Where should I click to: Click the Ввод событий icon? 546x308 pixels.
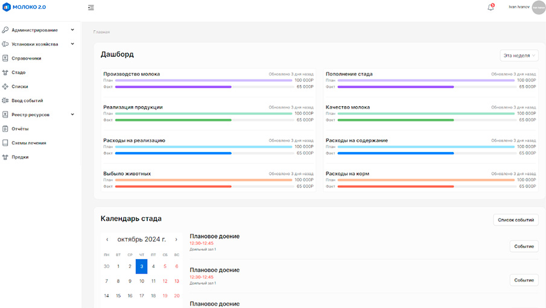point(5,101)
